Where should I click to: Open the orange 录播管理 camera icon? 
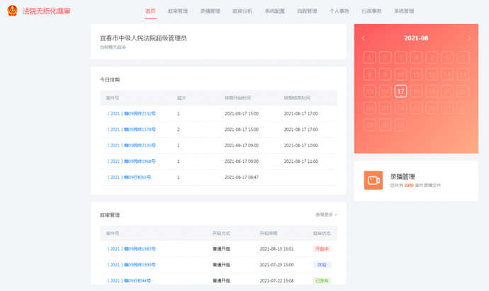point(373,180)
